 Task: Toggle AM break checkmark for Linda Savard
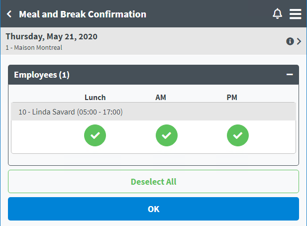point(167,135)
